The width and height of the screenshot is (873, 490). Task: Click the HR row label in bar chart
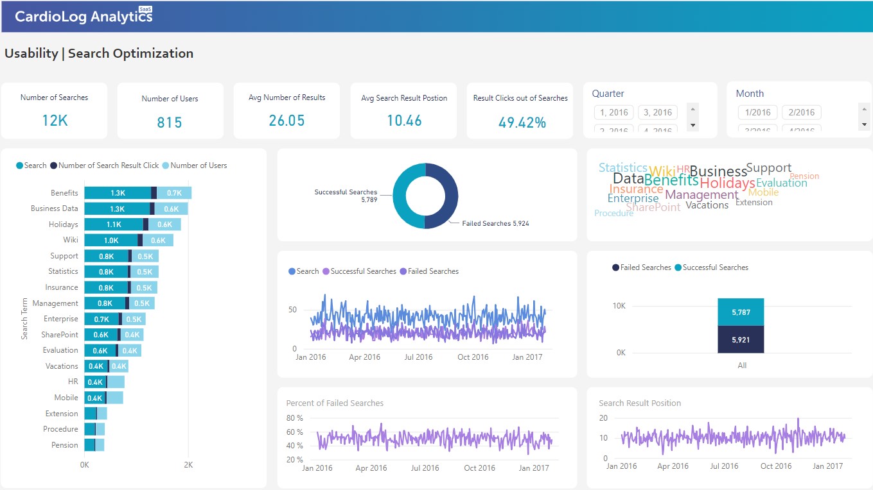coord(73,382)
